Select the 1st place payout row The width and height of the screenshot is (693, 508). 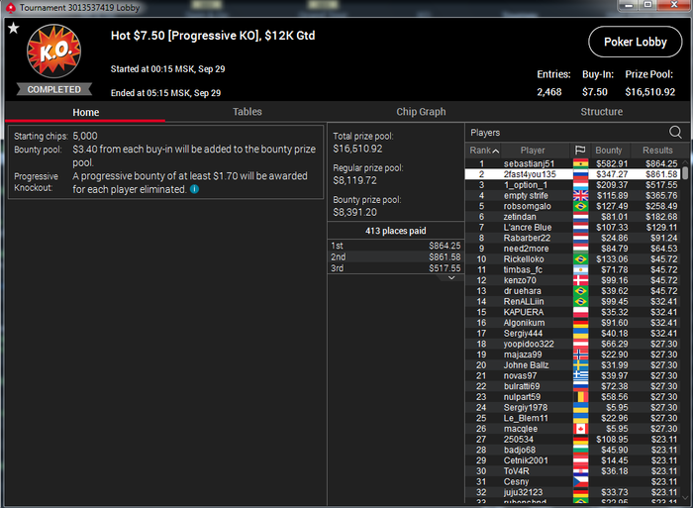pyautogui.click(x=396, y=246)
